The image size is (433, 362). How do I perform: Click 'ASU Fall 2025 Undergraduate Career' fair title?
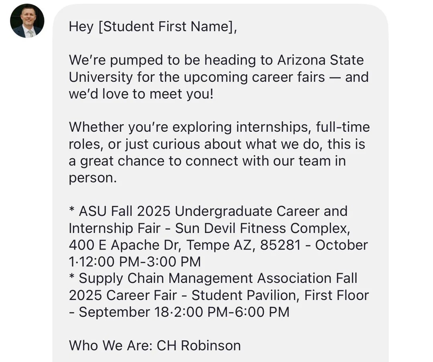208,211
